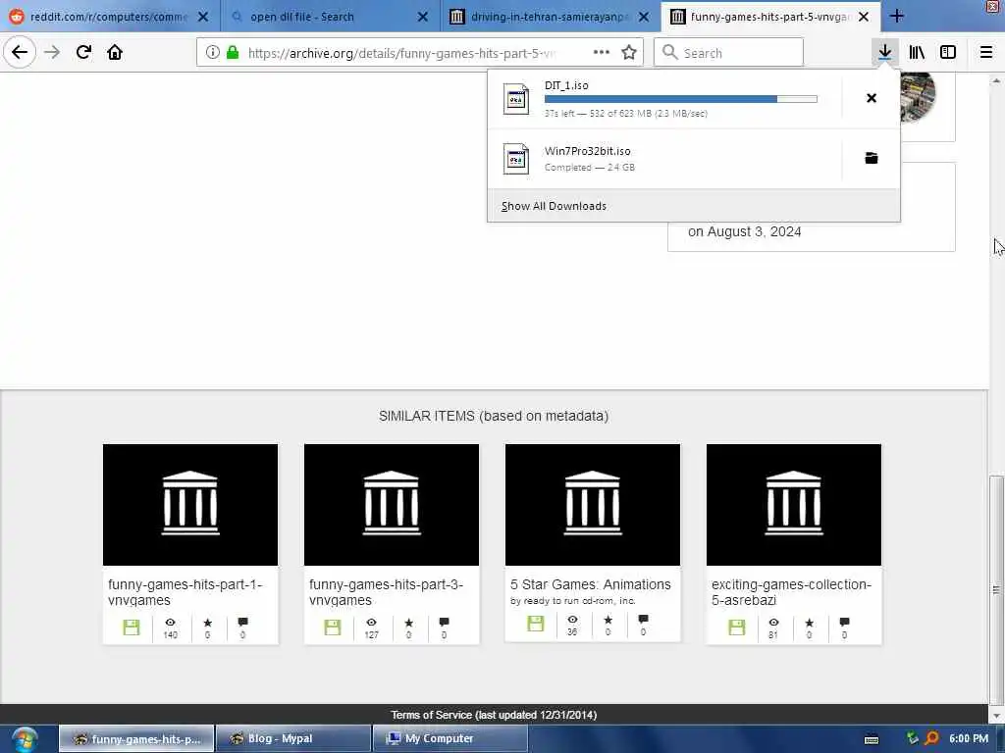Close the funny-games-hits-part-5 tab
1005x753 pixels.
[x=864, y=17]
